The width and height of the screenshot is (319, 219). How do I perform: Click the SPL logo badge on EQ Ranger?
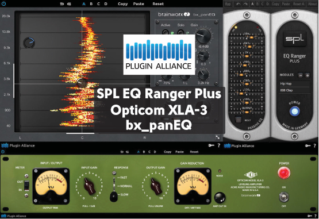coord(294,39)
